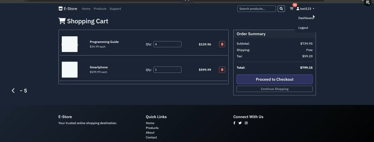
Task: Select Dashboard from user menu
Action: [306, 18]
